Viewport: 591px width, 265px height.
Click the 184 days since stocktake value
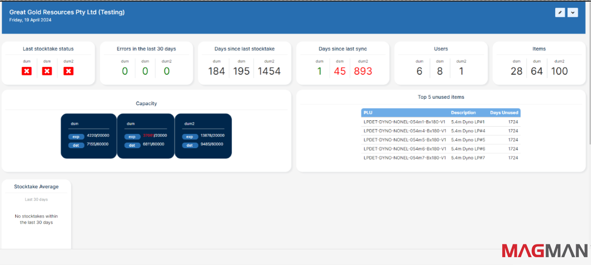click(216, 71)
